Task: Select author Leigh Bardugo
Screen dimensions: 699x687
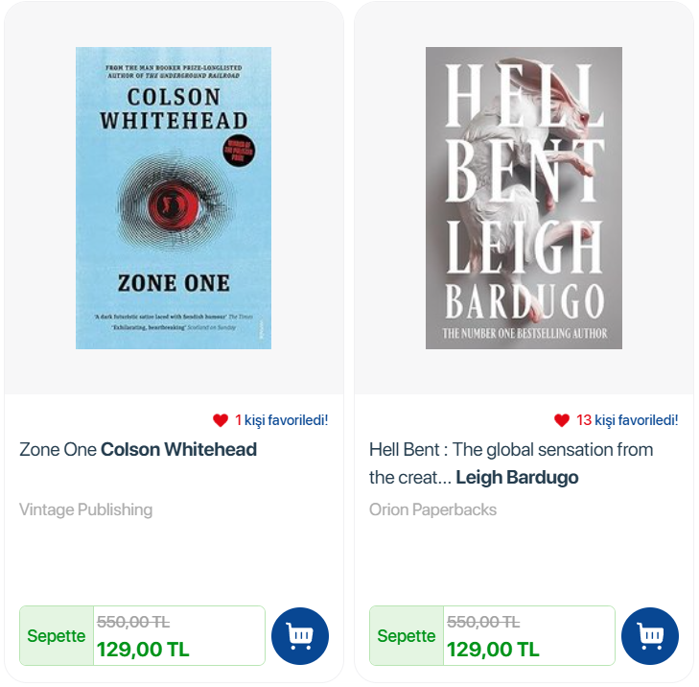Action: pos(517,477)
